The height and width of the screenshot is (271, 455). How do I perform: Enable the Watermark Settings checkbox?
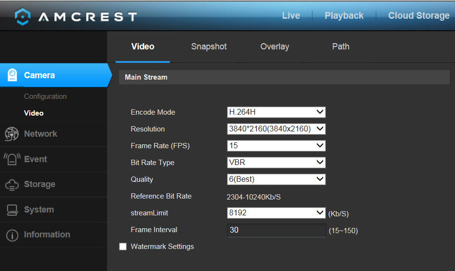123,247
